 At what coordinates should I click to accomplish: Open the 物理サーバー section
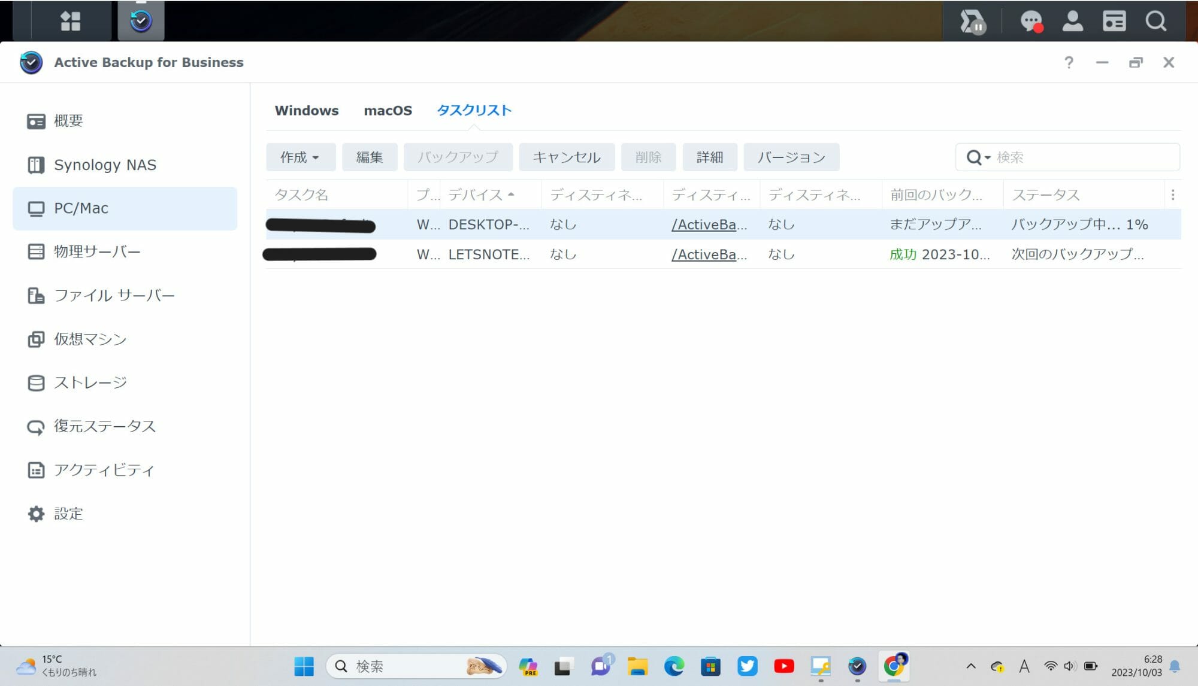point(125,251)
